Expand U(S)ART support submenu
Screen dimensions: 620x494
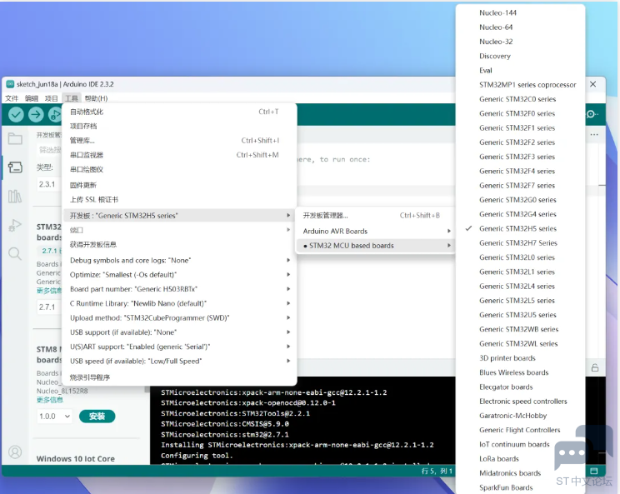tap(179, 347)
